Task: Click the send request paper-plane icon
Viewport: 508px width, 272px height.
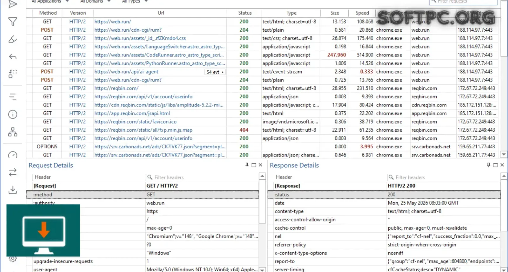Action: [x=12, y=4]
